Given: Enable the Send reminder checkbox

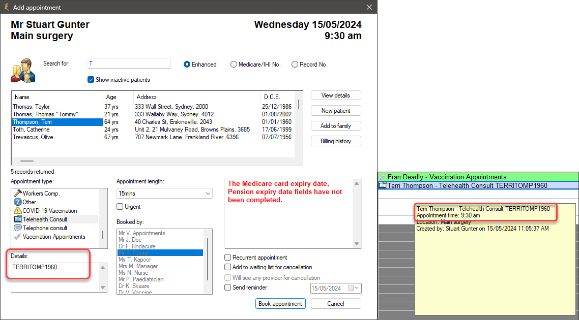Looking at the screenshot, I should [x=228, y=287].
